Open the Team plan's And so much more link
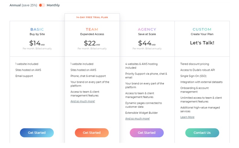The height and width of the screenshot is (148, 239). coord(83,101)
